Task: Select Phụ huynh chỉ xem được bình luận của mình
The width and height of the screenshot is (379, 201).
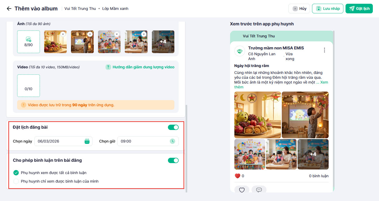Action: (16, 181)
